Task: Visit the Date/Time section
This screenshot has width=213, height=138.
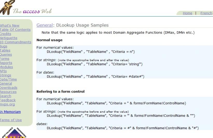Action: (8, 79)
